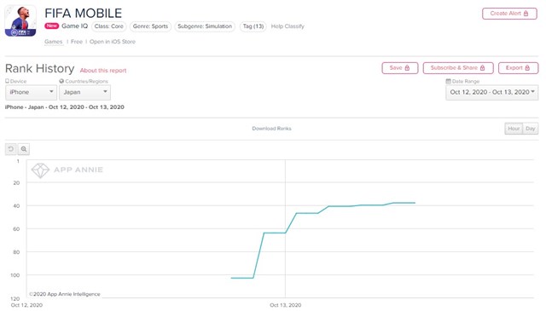Open the Japan country dropdown
Image resolution: width=546 pixels, height=311 pixels.
85,93
